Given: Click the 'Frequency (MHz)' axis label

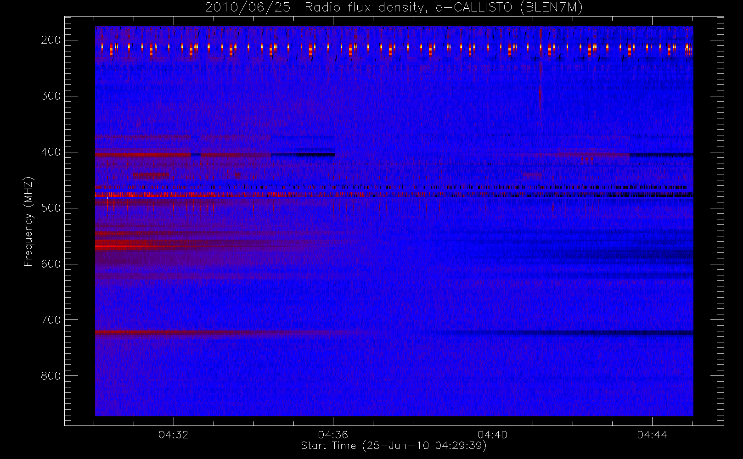Looking at the screenshot, I should tap(28, 221).
